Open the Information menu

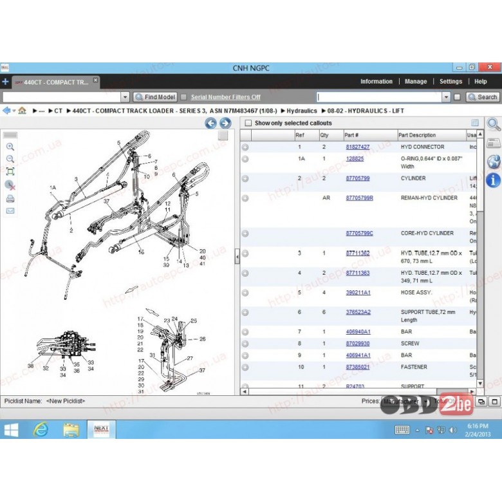(x=376, y=81)
